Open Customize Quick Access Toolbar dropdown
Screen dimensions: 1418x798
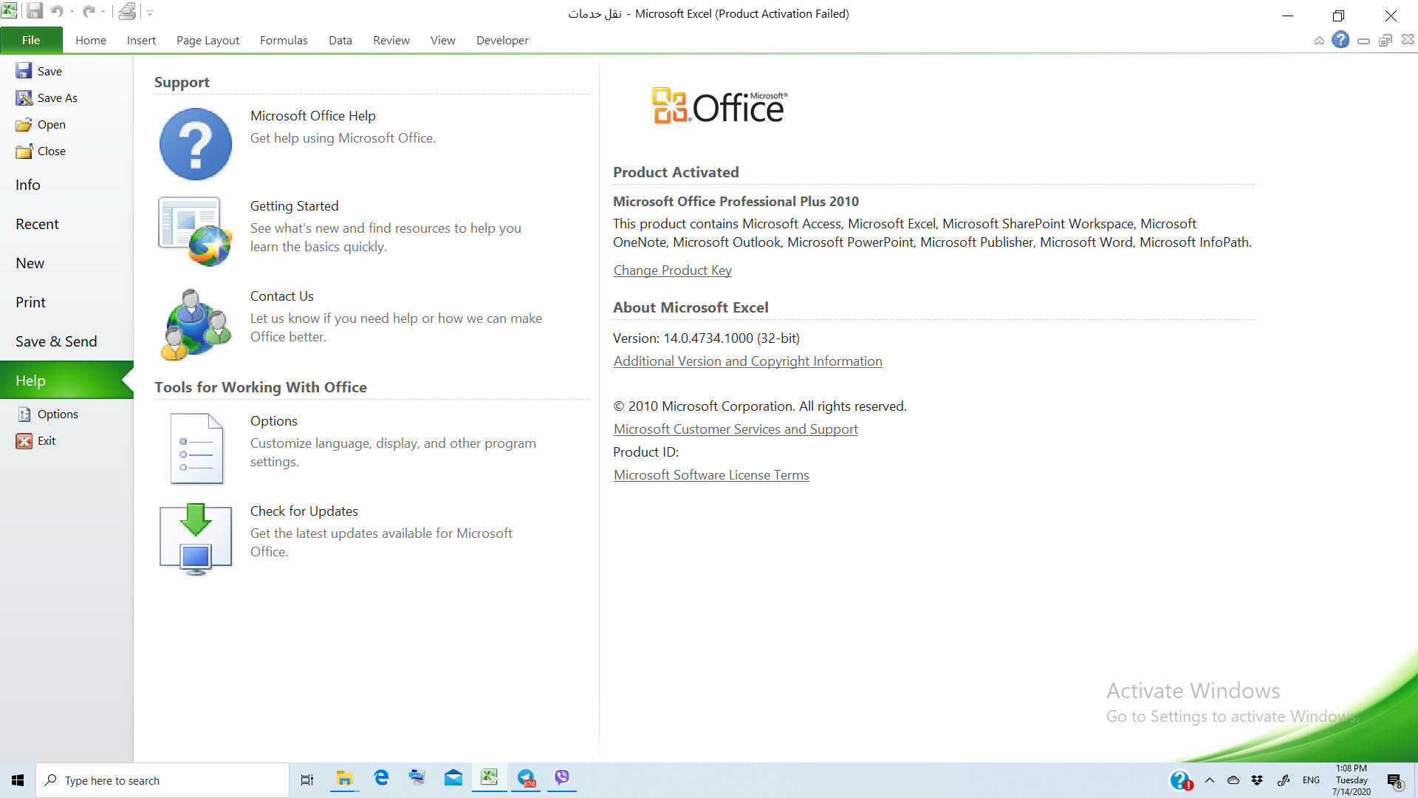click(x=149, y=13)
